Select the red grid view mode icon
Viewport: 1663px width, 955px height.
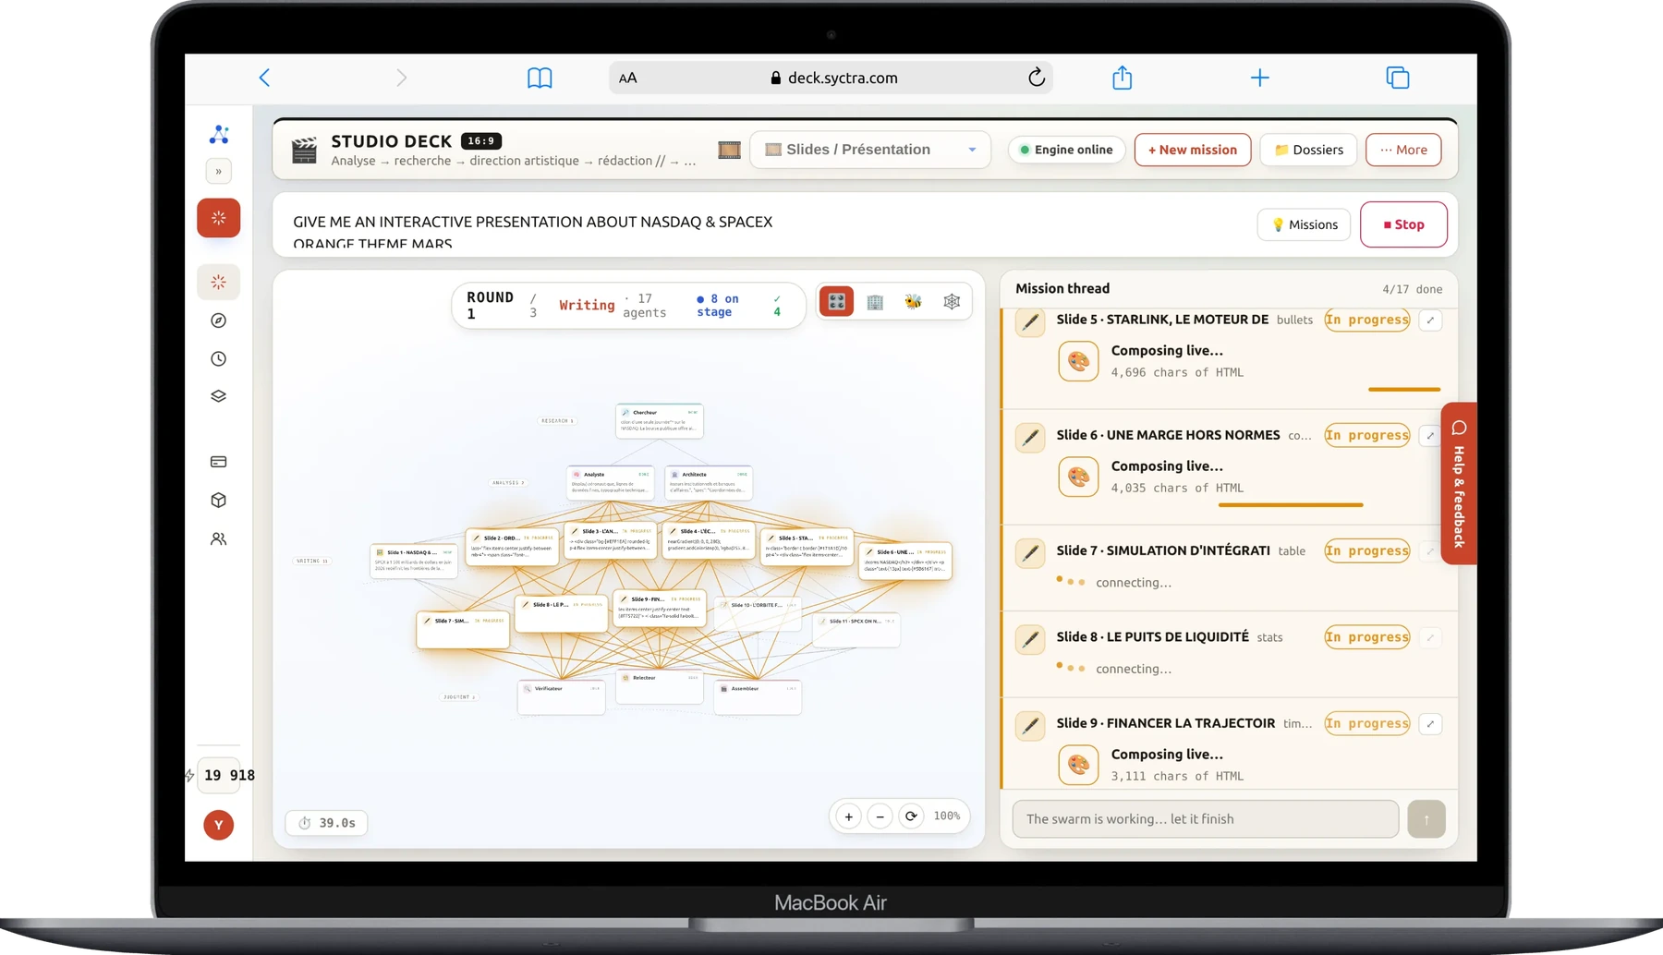(x=837, y=301)
